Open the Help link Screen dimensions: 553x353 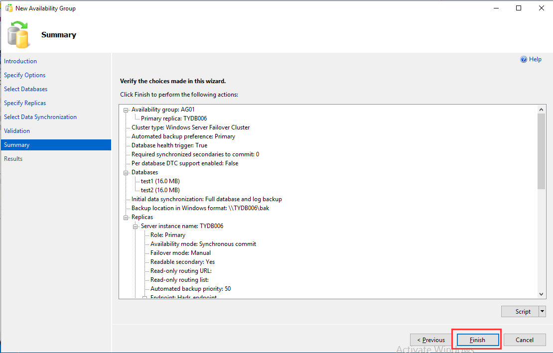tap(535, 59)
